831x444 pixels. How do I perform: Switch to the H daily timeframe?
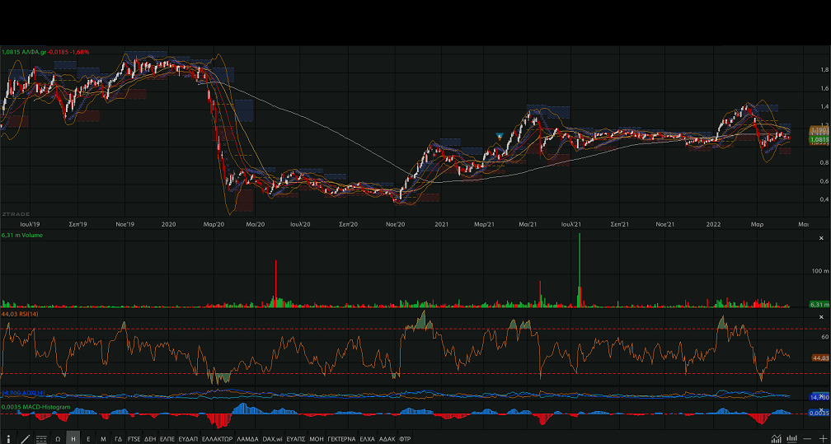pyautogui.click(x=73, y=439)
